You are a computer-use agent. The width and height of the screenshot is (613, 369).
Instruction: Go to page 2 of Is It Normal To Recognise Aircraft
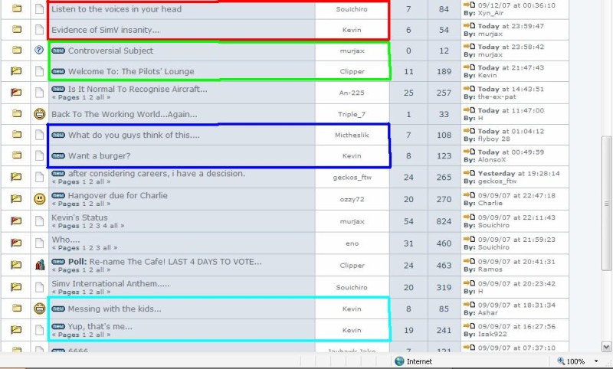click(x=90, y=98)
